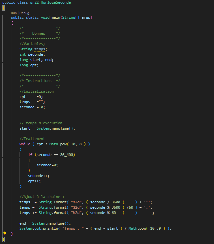Click the '//Ajout à la chaine' comment

tap(42, 197)
